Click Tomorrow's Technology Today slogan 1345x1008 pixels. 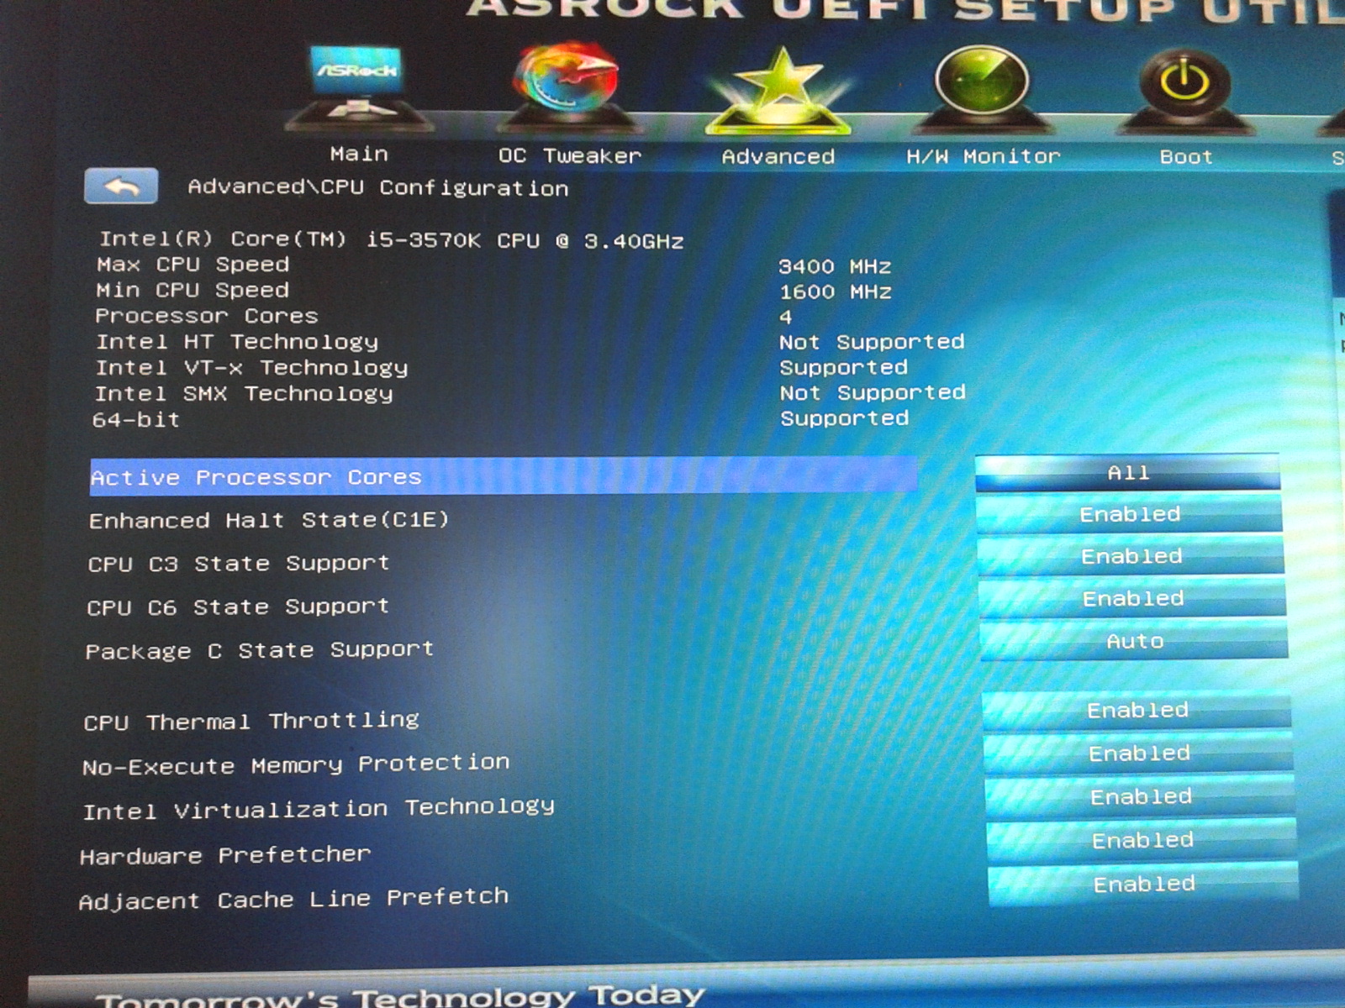pyautogui.click(x=401, y=997)
